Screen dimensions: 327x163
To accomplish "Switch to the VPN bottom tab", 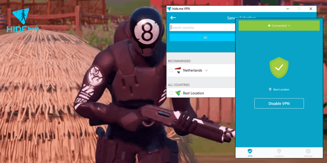I will tap(250, 153).
